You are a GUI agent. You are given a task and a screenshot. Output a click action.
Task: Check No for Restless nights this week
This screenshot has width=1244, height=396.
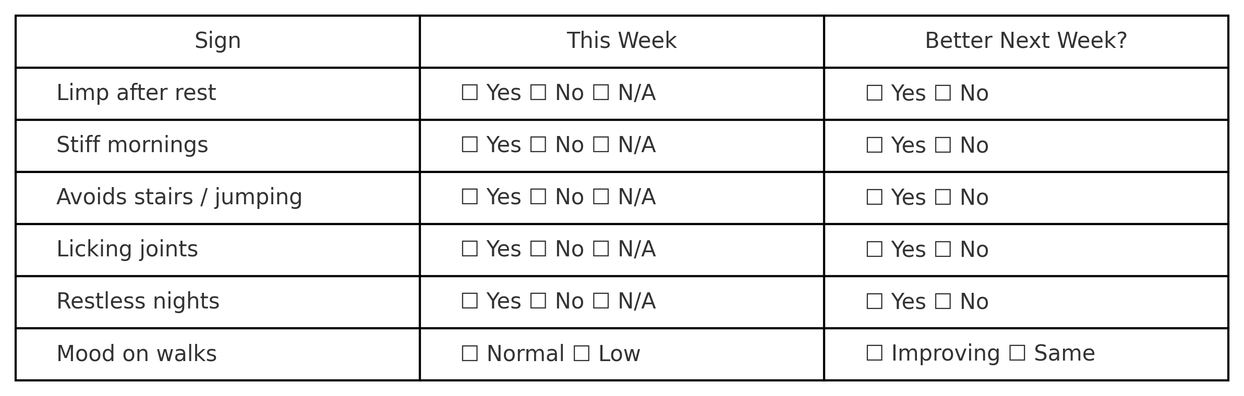[538, 302]
